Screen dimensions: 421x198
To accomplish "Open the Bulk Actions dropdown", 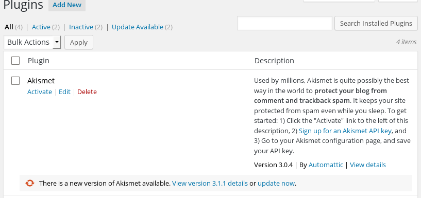I will (32, 42).
